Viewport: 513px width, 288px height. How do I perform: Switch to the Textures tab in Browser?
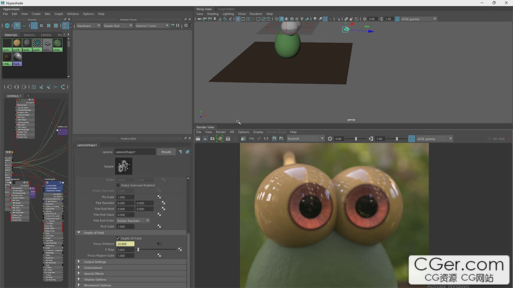(x=29, y=35)
